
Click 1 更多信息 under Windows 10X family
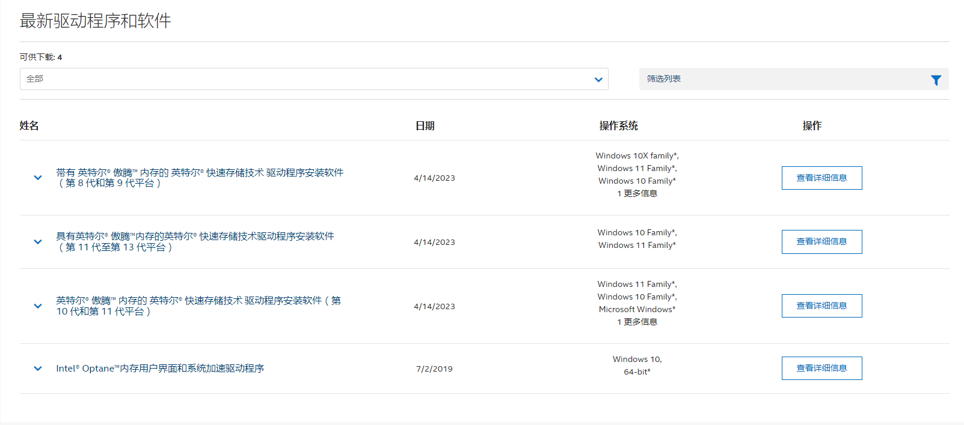pos(637,193)
